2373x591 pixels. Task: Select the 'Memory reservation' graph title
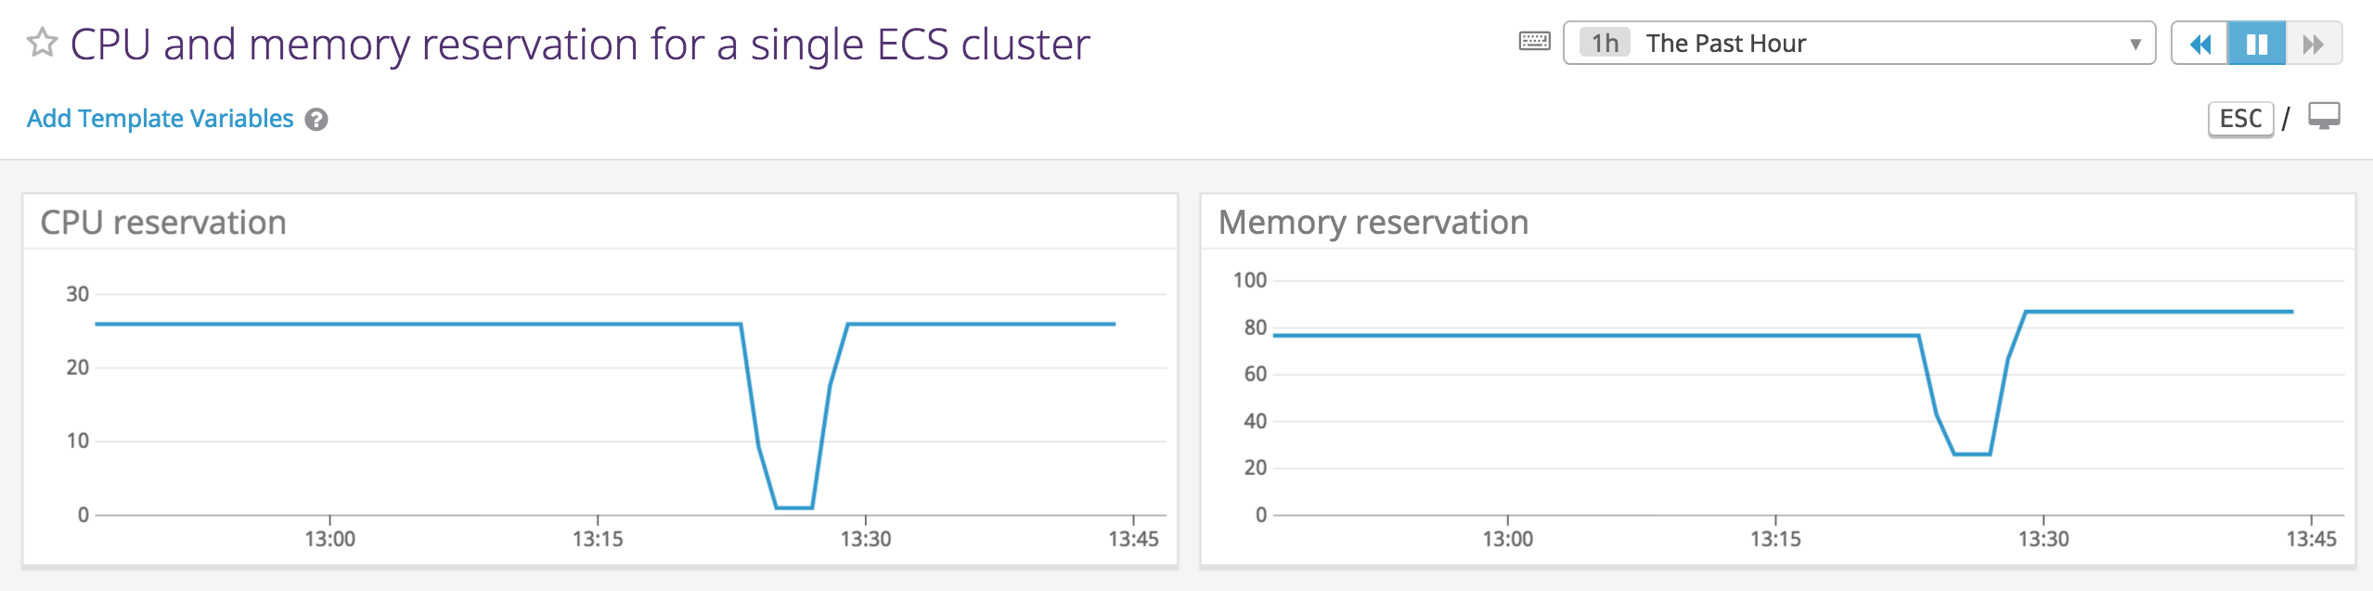click(x=1374, y=223)
